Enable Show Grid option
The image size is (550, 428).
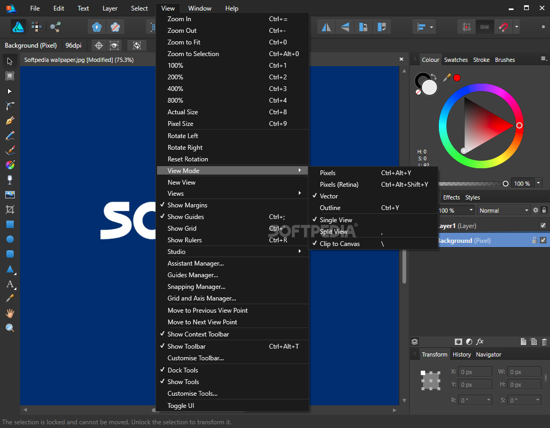(x=233, y=229)
